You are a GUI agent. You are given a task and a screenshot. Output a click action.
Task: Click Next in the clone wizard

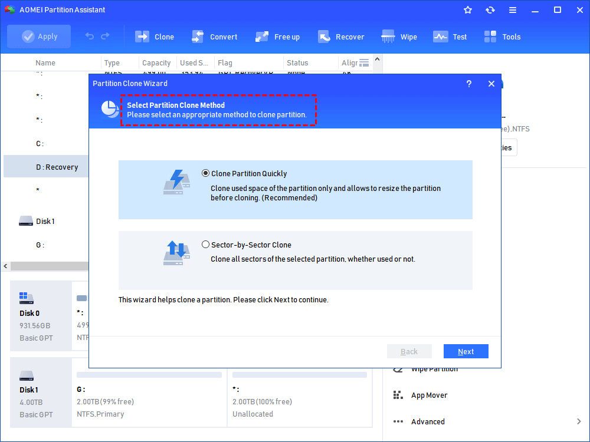(x=466, y=351)
